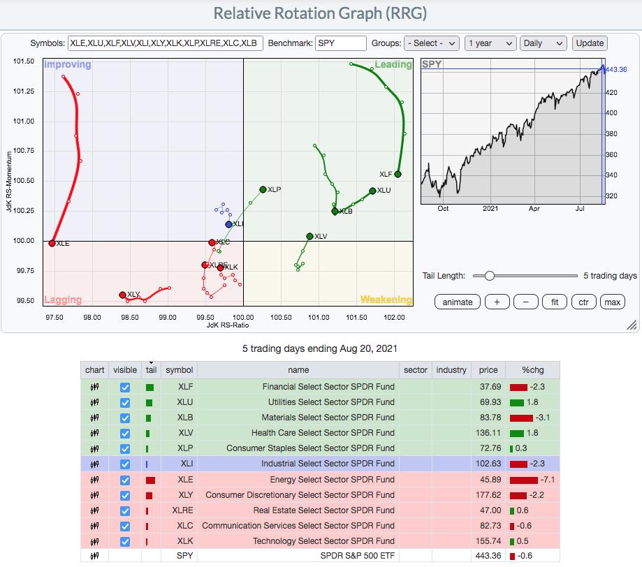
Task: Click the animate button
Action: [x=458, y=302]
